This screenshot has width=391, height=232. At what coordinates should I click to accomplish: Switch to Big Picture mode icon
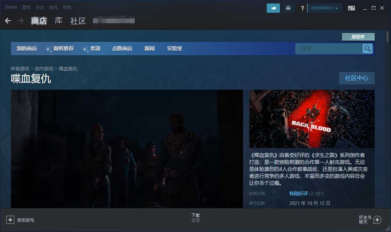(x=352, y=8)
